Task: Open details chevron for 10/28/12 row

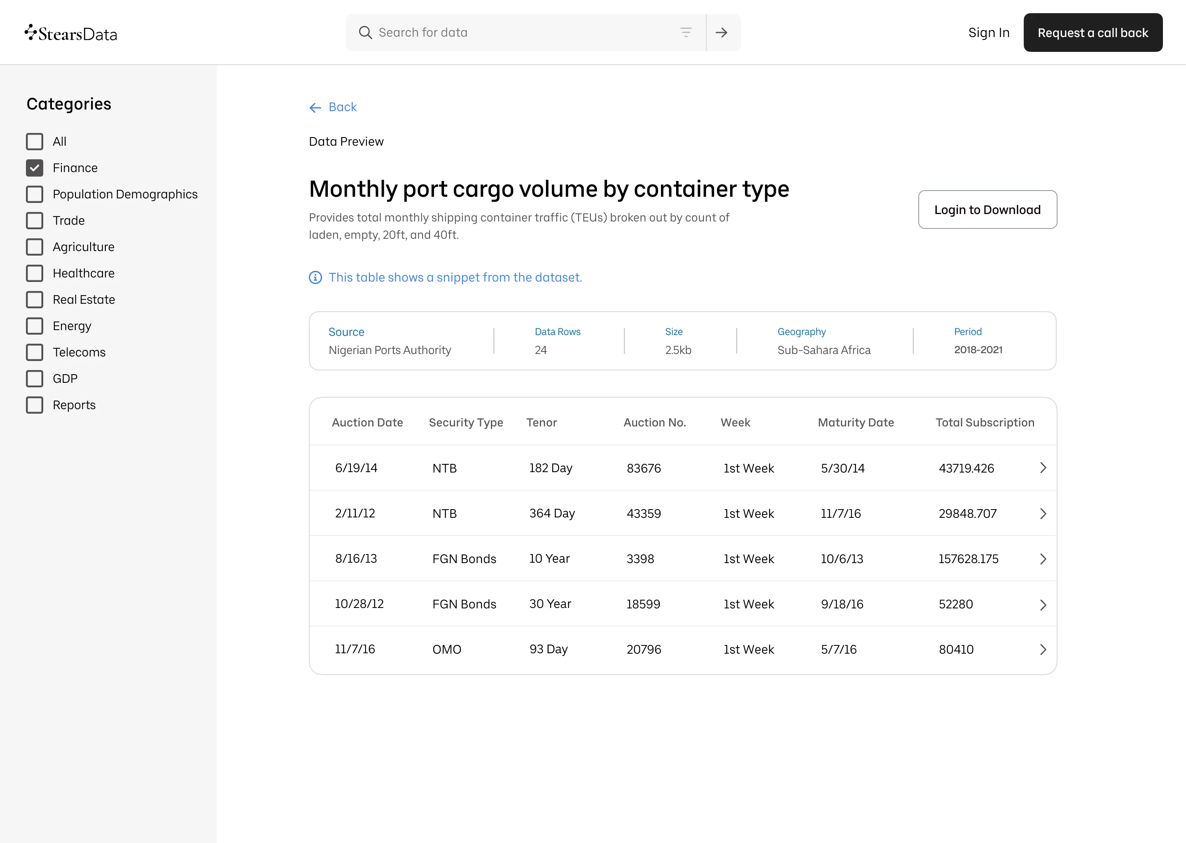Action: pyautogui.click(x=1043, y=605)
